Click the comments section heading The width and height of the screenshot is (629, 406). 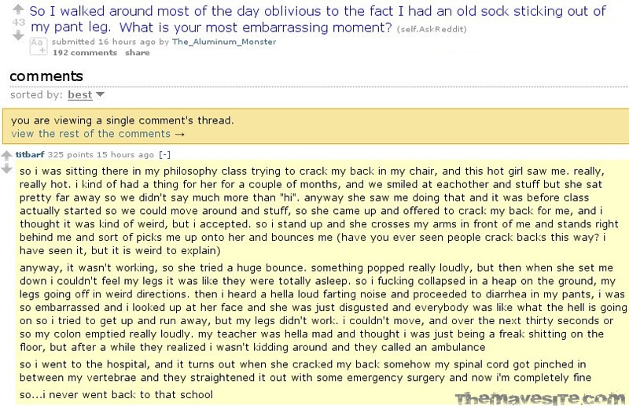click(x=46, y=76)
